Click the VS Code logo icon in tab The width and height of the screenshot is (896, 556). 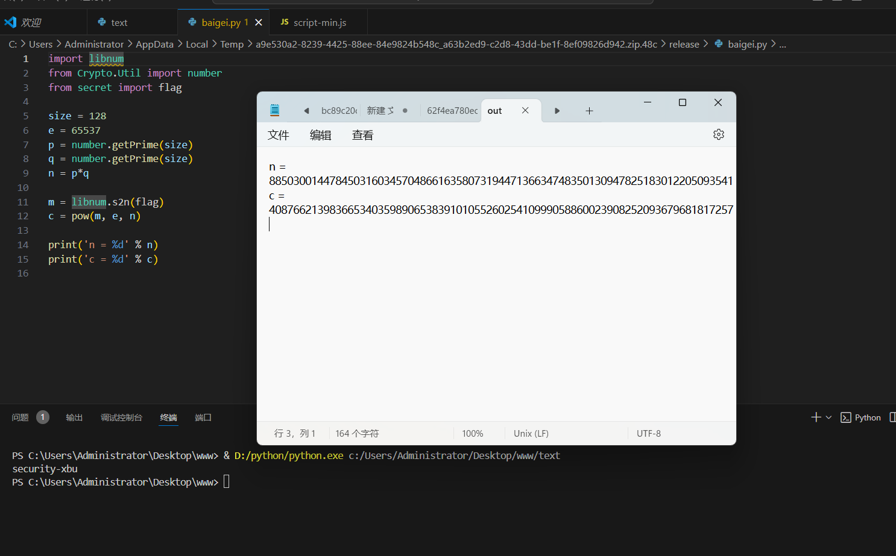click(10, 22)
